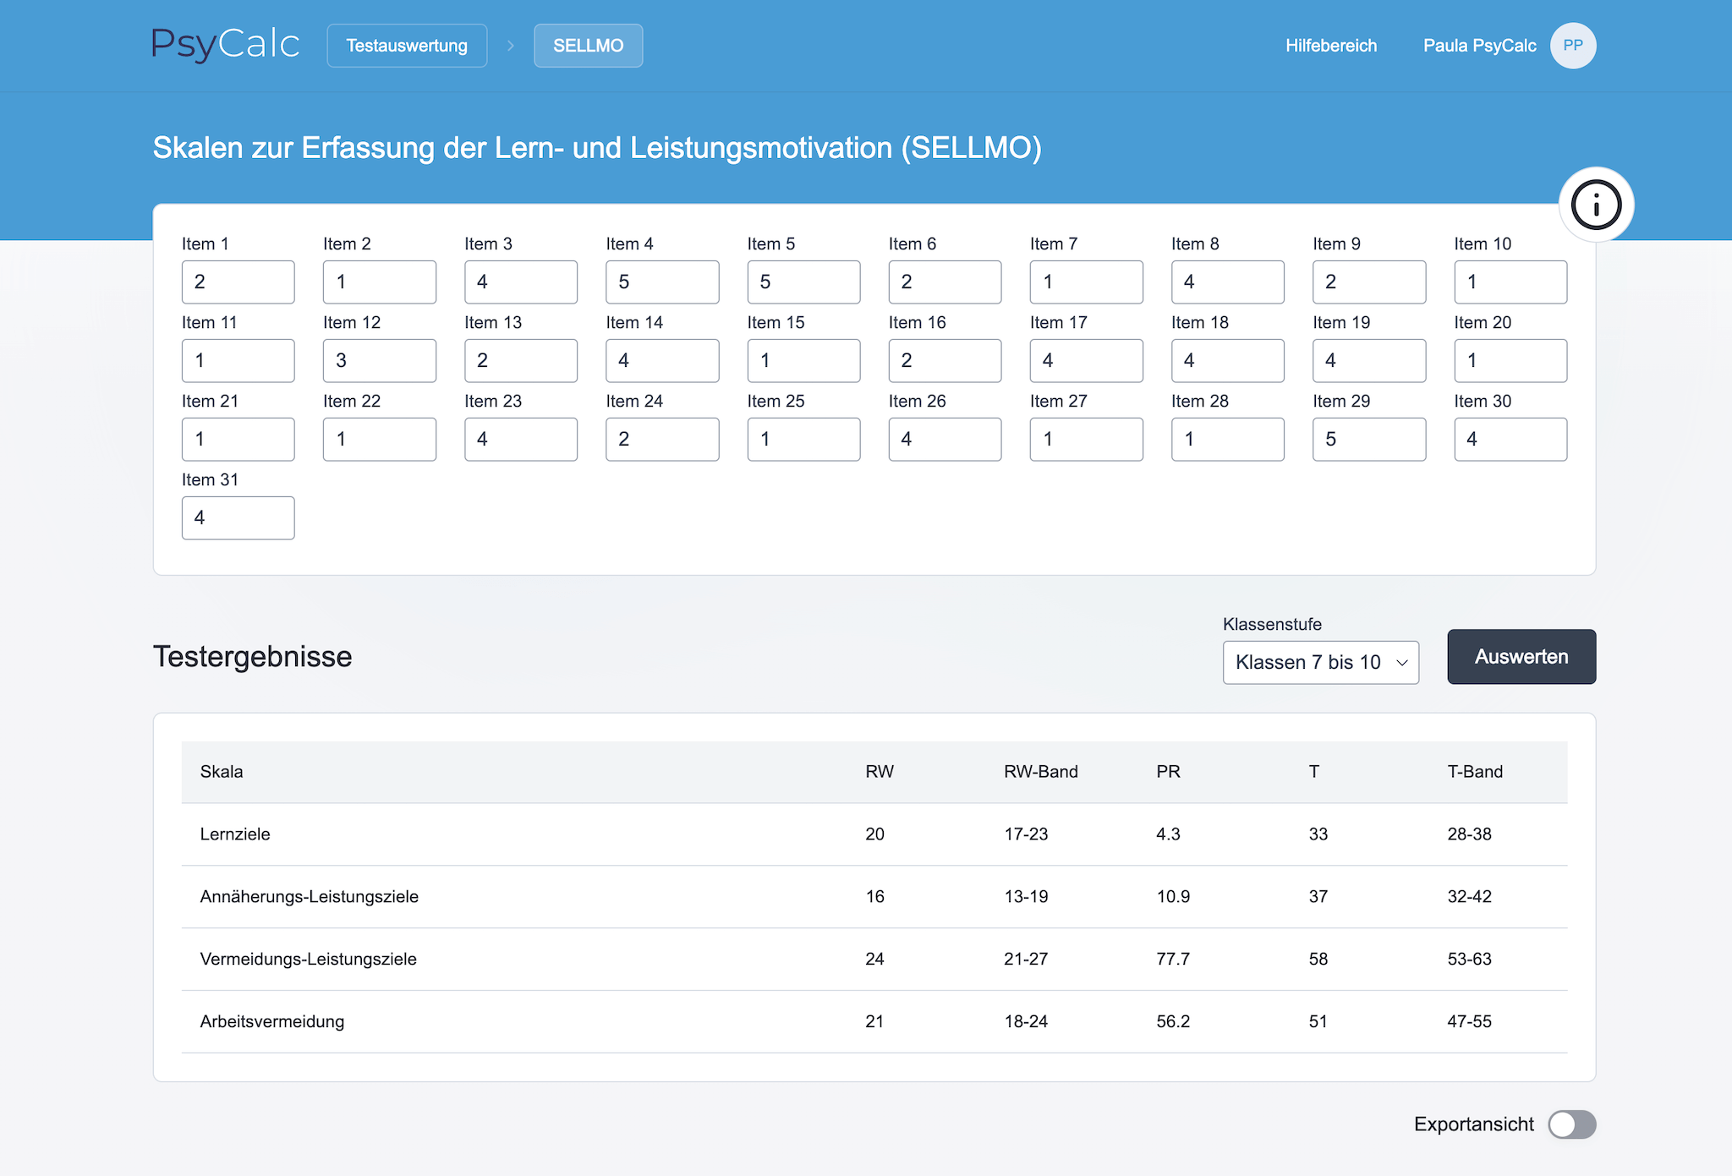Click the Lernziele result row
Viewport: 1732px width, 1176px height.
point(874,834)
